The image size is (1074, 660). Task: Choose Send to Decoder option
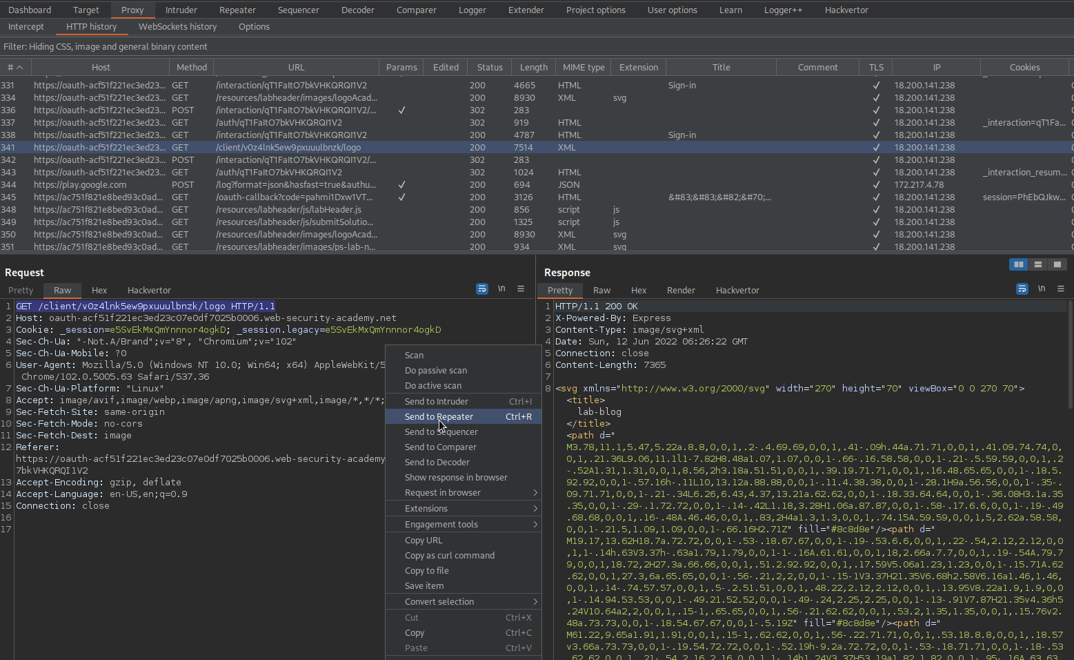pos(464,463)
